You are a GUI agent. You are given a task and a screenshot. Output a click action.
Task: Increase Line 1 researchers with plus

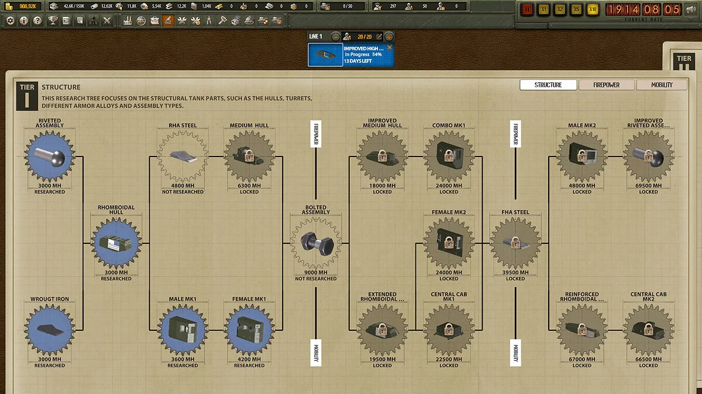pyautogui.click(x=388, y=36)
